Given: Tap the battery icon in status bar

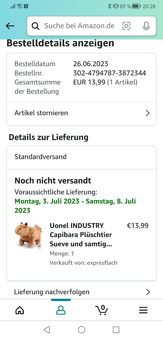Looking at the screenshot, I should 136,6.
